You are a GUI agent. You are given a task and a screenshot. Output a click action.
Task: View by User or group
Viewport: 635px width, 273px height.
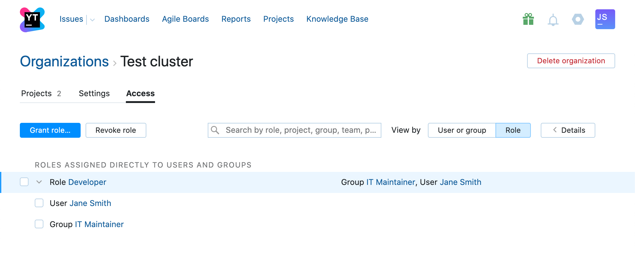[x=462, y=130]
